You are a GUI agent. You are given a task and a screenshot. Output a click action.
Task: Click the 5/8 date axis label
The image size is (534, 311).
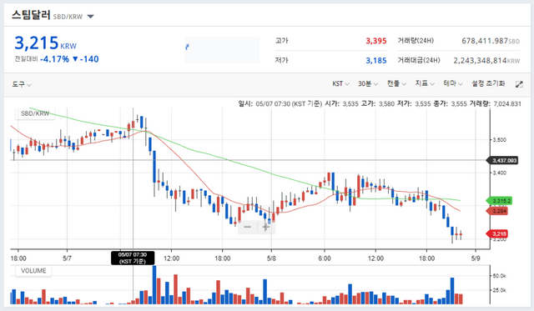coord(271,258)
